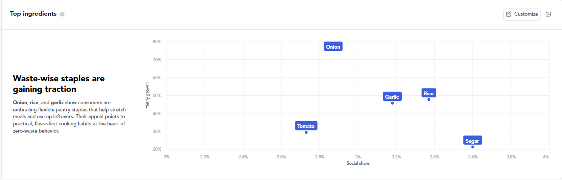Click the bar chart icon next to Customize
The width and height of the screenshot is (562, 180).
[548, 14]
